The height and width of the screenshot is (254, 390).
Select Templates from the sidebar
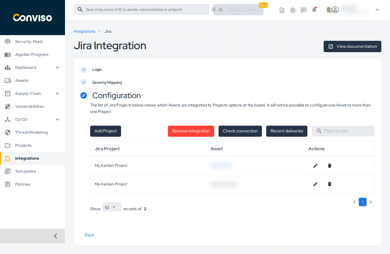point(25,171)
